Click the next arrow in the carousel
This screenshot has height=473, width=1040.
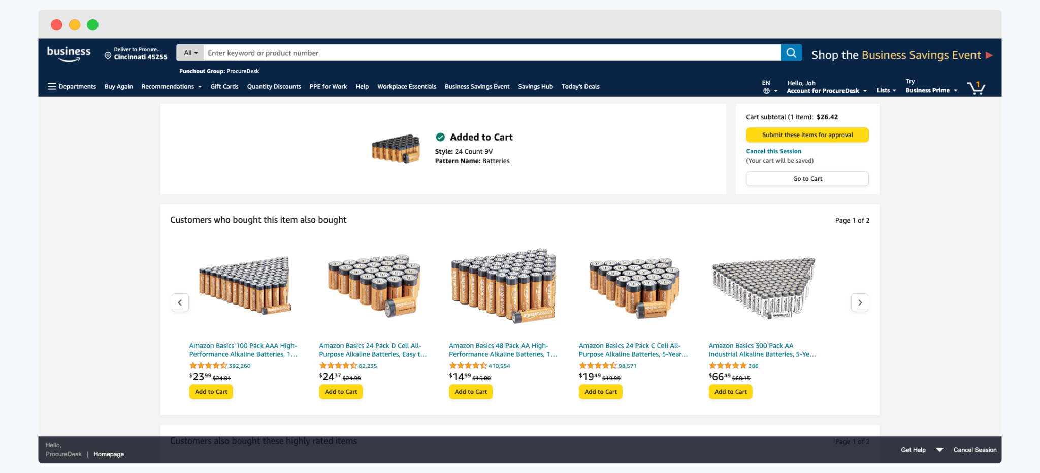(x=860, y=302)
